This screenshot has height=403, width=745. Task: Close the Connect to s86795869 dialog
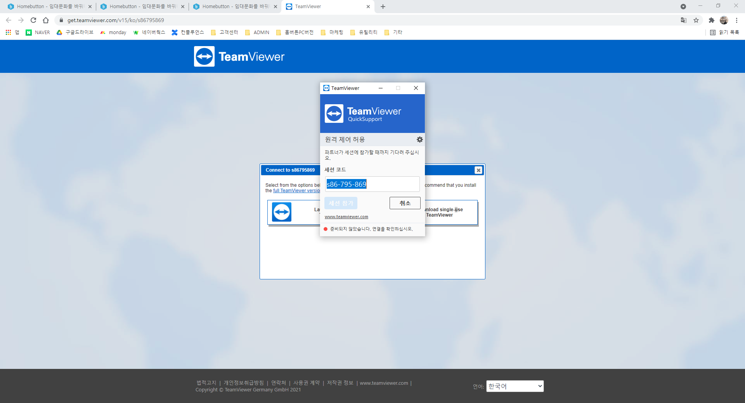coord(478,170)
